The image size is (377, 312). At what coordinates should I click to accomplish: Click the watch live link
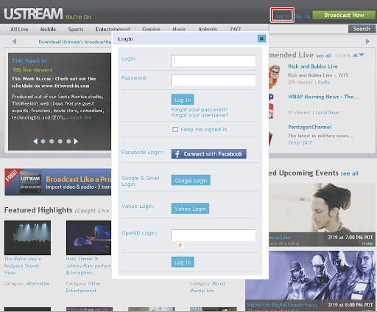click(80, 117)
